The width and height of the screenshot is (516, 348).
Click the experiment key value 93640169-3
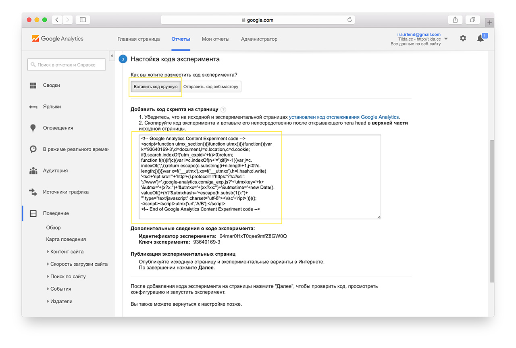(207, 242)
